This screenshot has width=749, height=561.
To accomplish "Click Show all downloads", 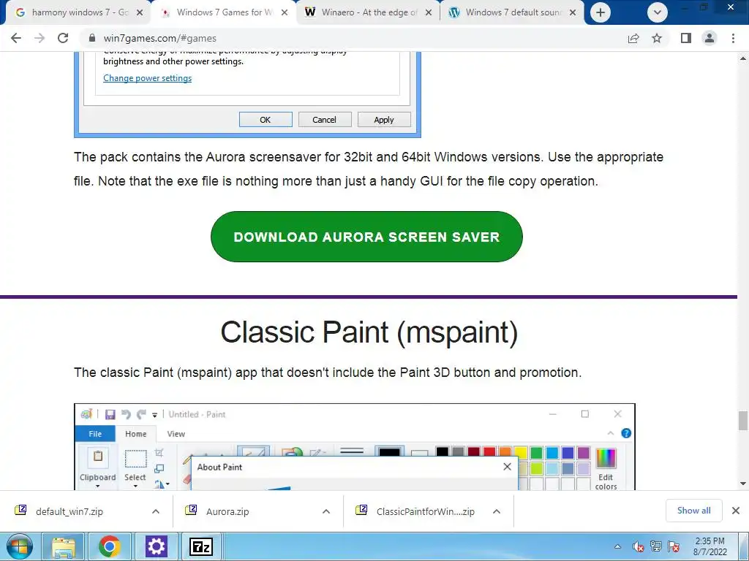I will 693,511.
